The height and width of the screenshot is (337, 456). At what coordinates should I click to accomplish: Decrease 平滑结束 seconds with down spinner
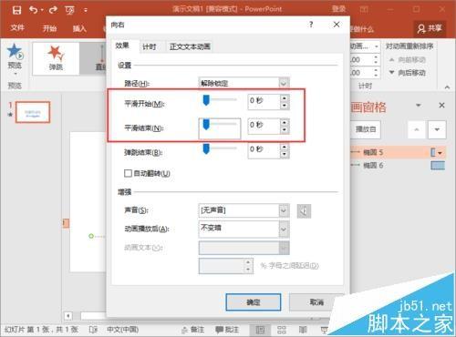tap(285, 130)
